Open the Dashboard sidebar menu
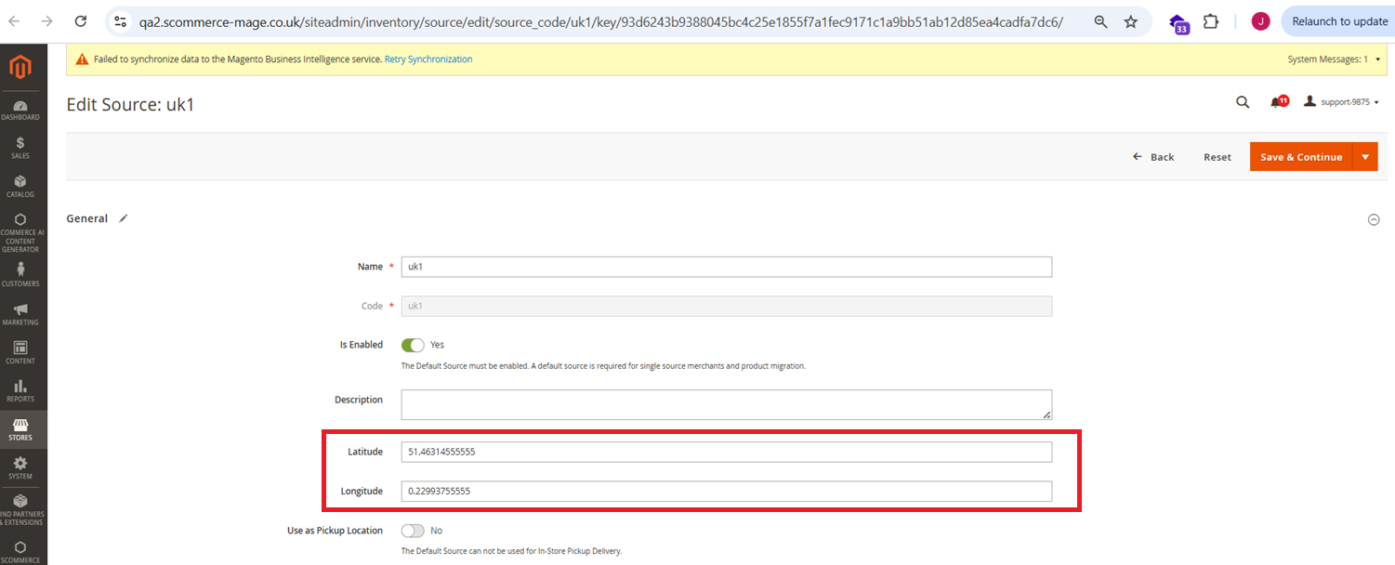 [20, 110]
